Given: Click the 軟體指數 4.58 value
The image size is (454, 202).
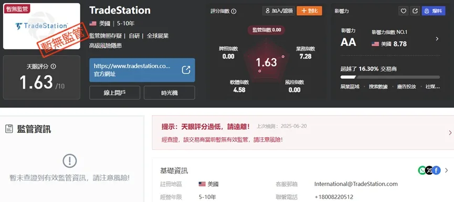Looking at the screenshot, I should [239, 89].
